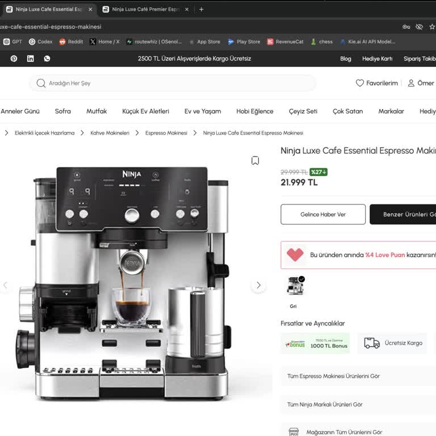This screenshot has height=436, width=436.
Task: Open Tüm Espresso Makinesi Ürünlerini Gör
Action: [358, 376]
